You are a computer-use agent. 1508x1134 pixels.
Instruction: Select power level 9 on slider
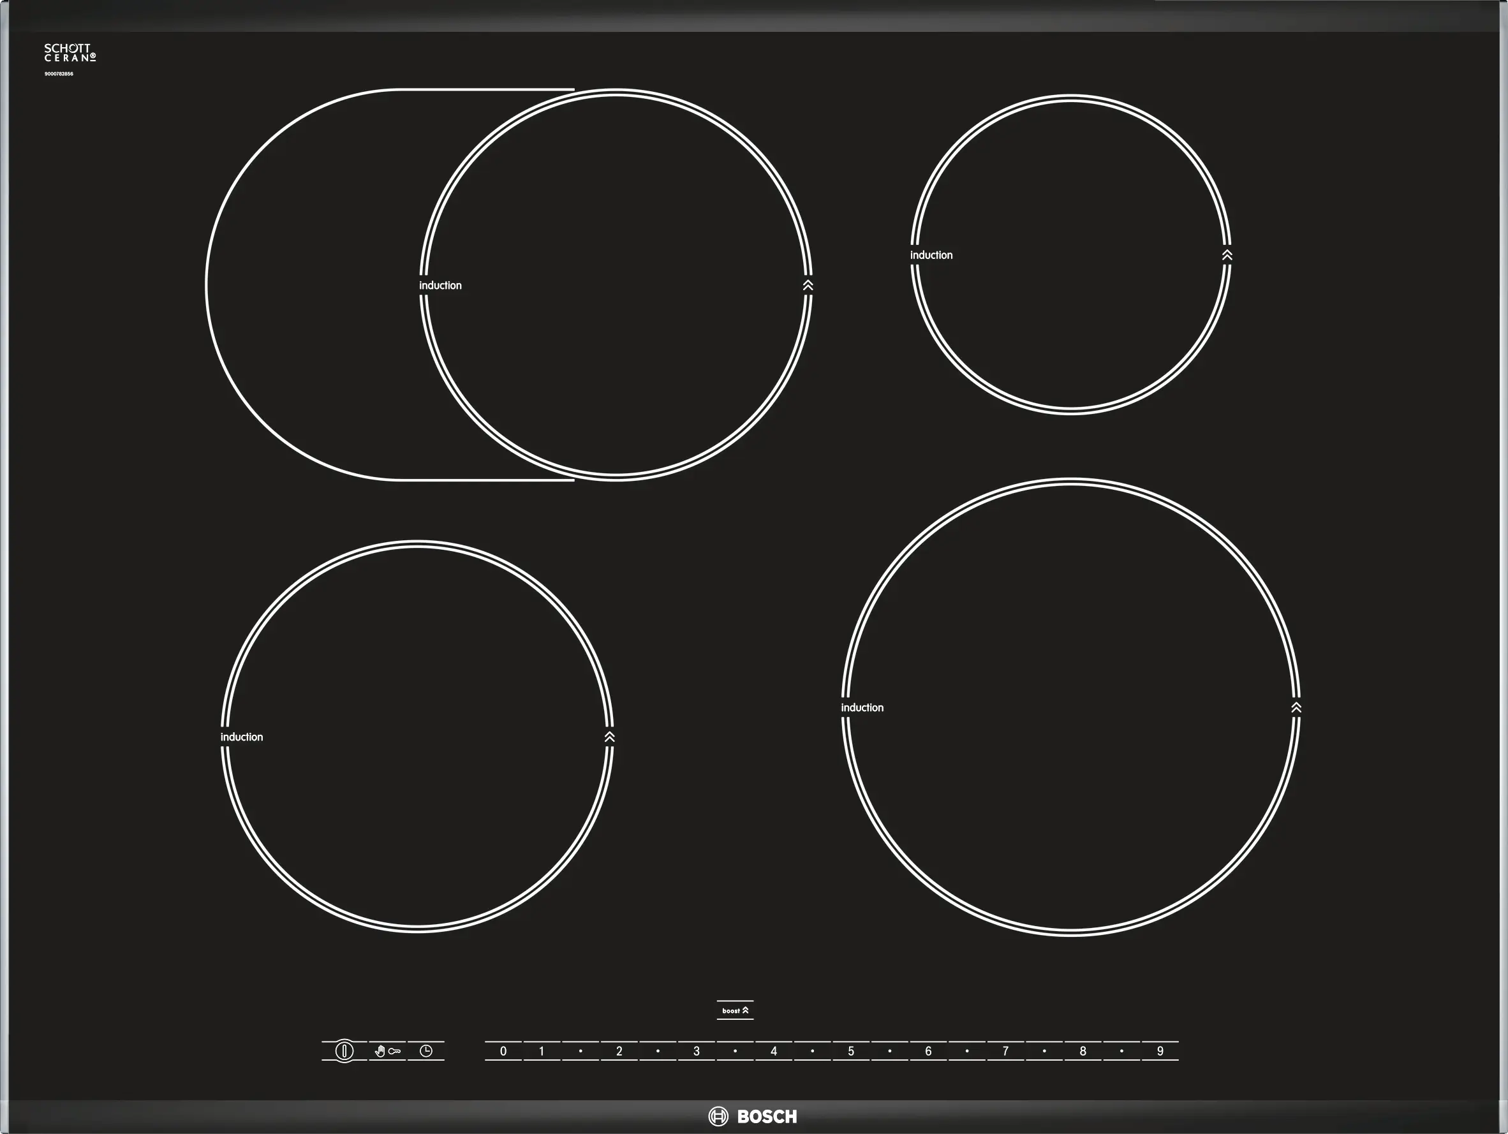click(x=1160, y=1051)
